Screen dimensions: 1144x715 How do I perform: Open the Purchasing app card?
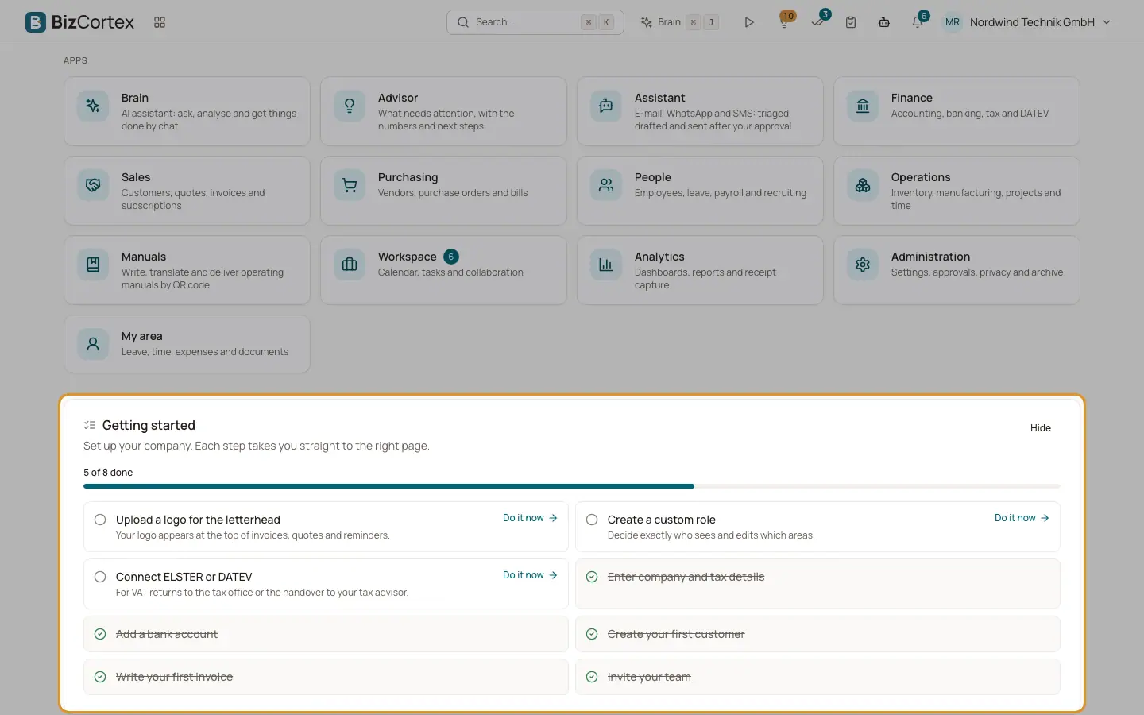[x=443, y=191]
